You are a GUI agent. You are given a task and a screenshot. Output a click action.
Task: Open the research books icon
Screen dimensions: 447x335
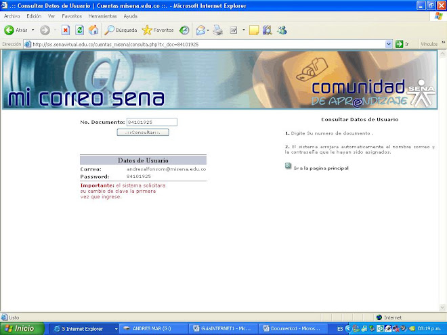click(267, 30)
